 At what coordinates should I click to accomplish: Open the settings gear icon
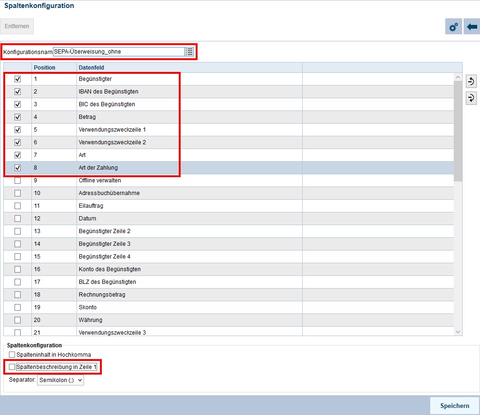[x=453, y=26]
